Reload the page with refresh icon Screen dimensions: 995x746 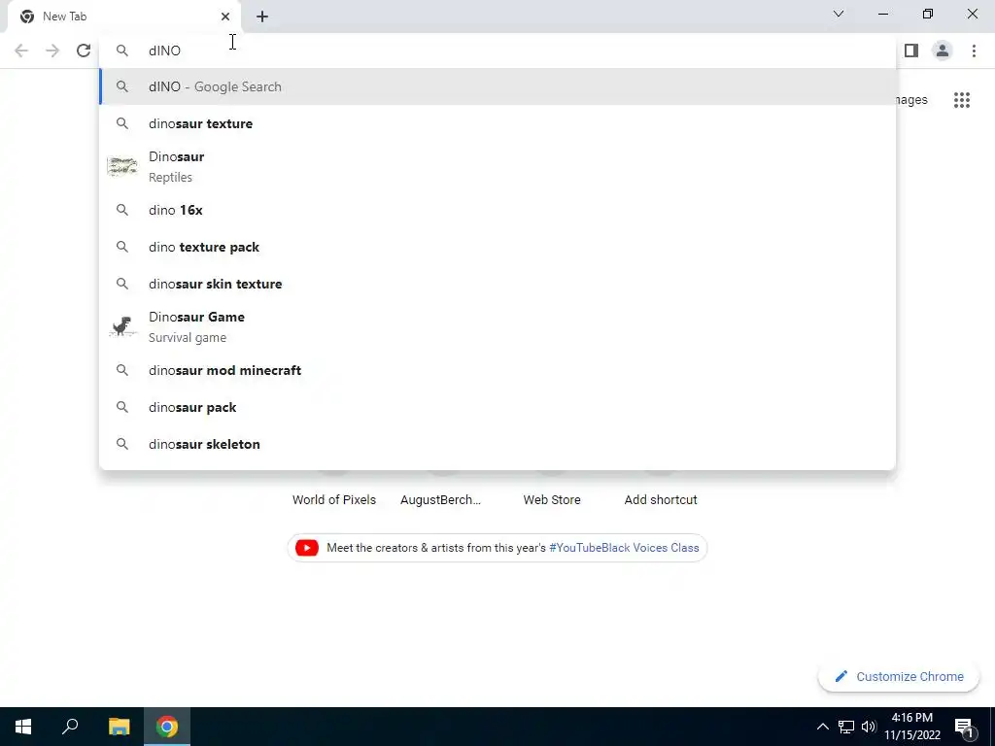[84, 51]
